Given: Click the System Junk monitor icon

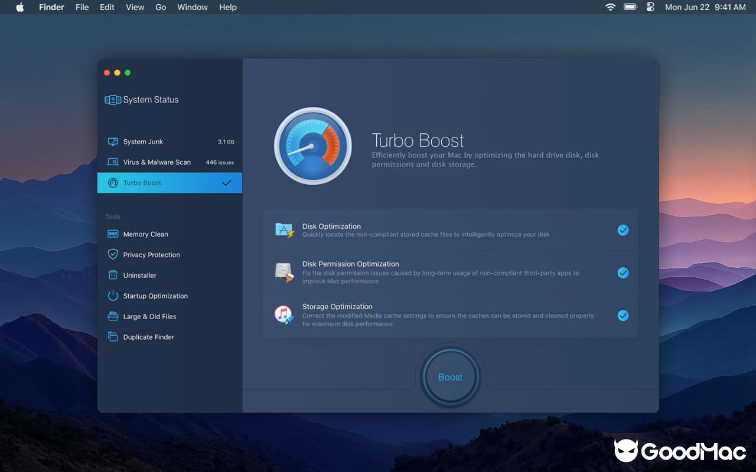Looking at the screenshot, I should 113,142.
